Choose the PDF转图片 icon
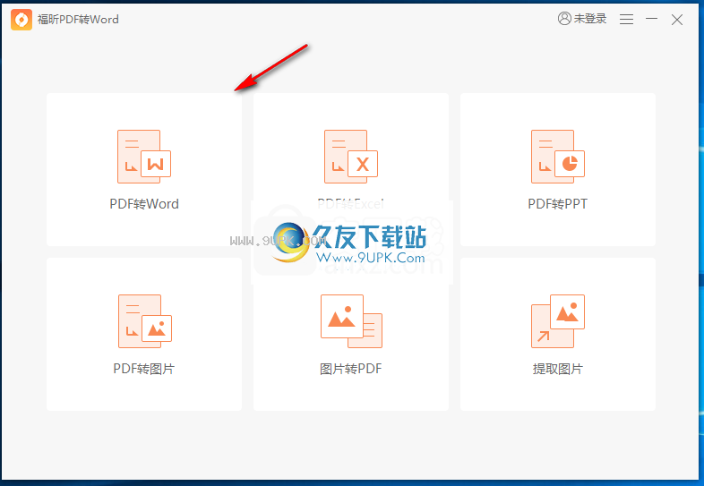Image resolution: width=704 pixels, height=486 pixels. coord(144,321)
